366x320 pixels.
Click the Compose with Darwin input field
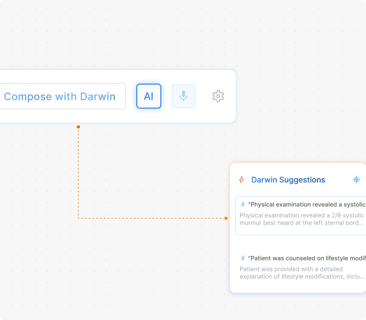(60, 97)
